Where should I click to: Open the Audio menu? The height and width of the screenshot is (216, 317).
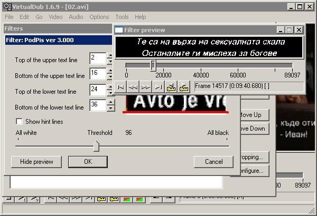[76, 17]
